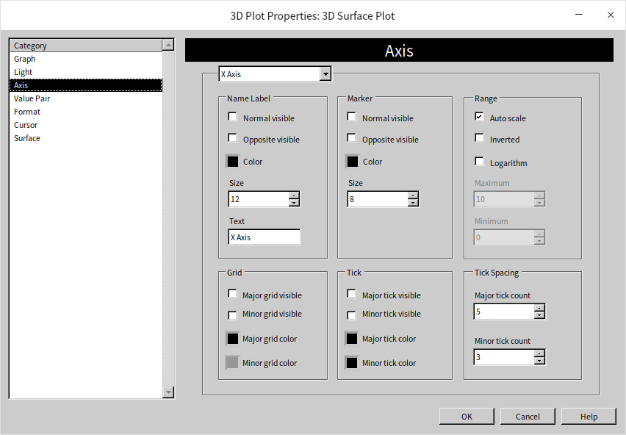Select the Major tick color swatch
Image resolution: width=626 pixels, height=435 pixels.
click(x=352, y=339)
